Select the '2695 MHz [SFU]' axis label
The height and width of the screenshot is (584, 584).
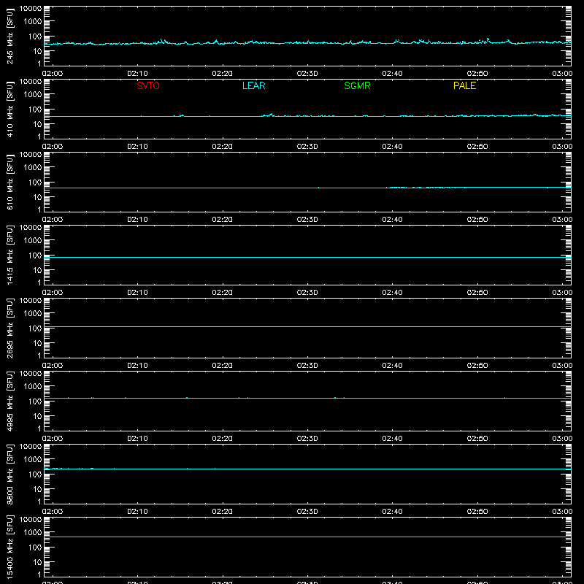[x=10, y=328]
